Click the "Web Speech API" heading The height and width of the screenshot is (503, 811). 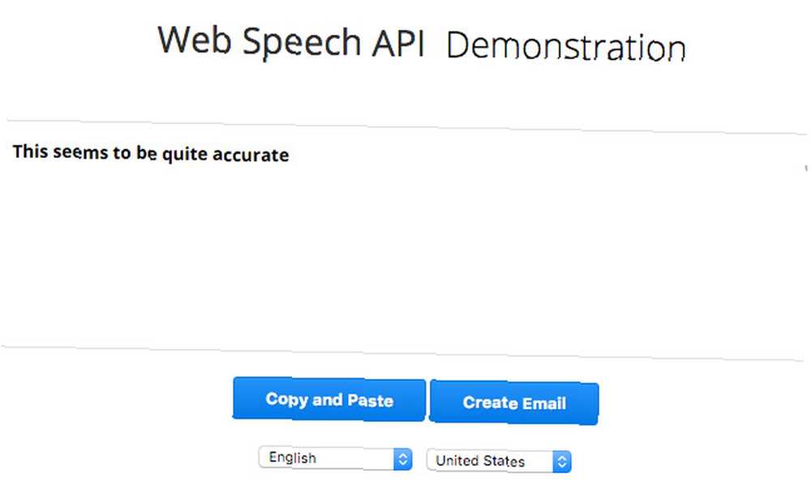click(291, 41)
